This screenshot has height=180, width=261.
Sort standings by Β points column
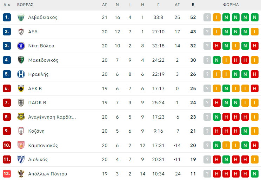193,5
